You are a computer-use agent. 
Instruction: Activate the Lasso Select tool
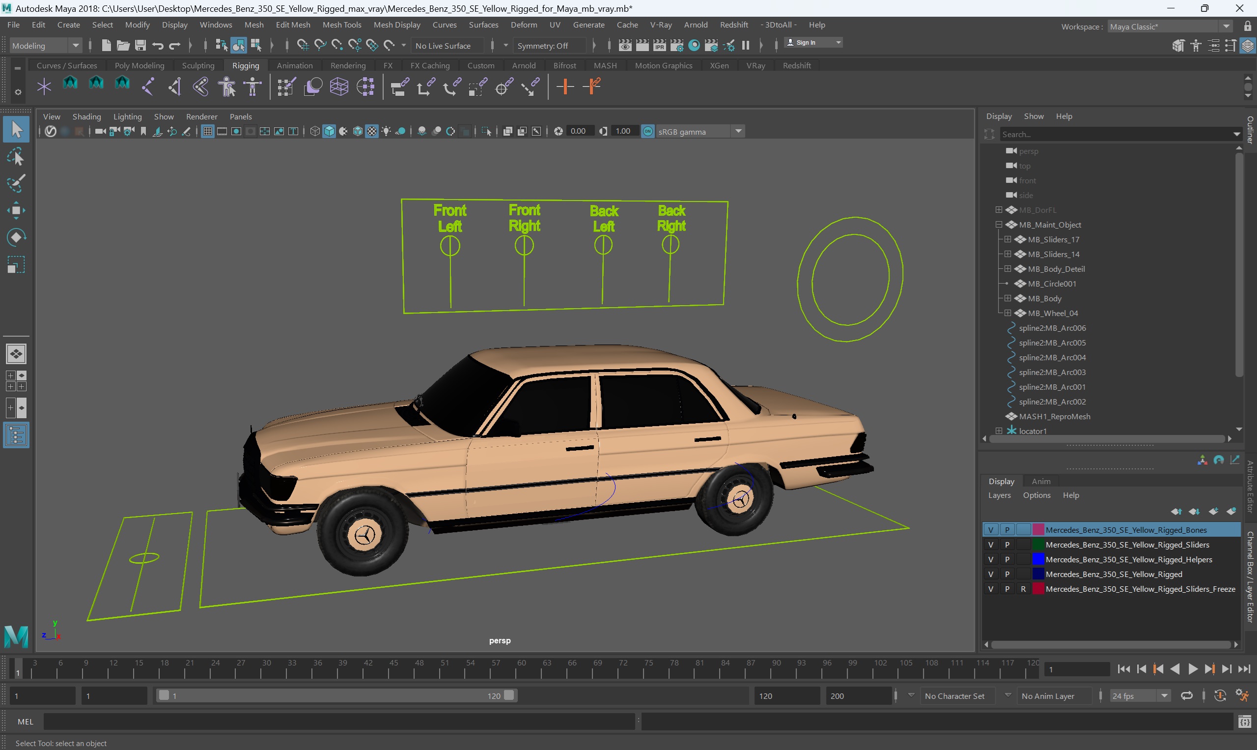click(x=16, y=157)
